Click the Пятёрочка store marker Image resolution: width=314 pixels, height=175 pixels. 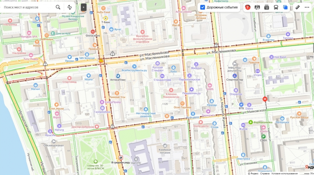click(282, 118)
